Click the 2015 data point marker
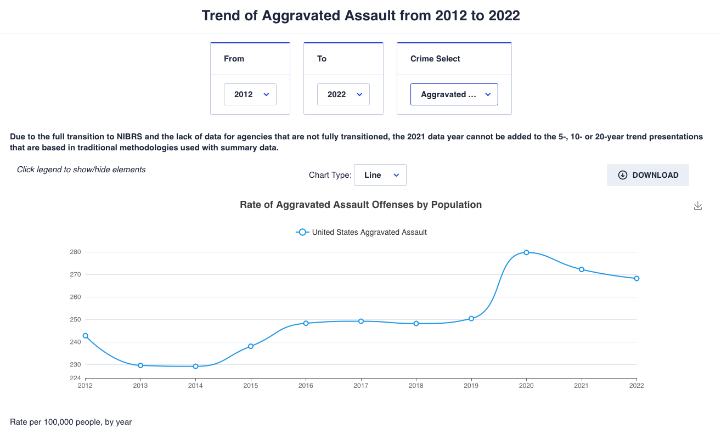Image resolution: width=721 pixels, height=434 pixels. click(251, 346)
